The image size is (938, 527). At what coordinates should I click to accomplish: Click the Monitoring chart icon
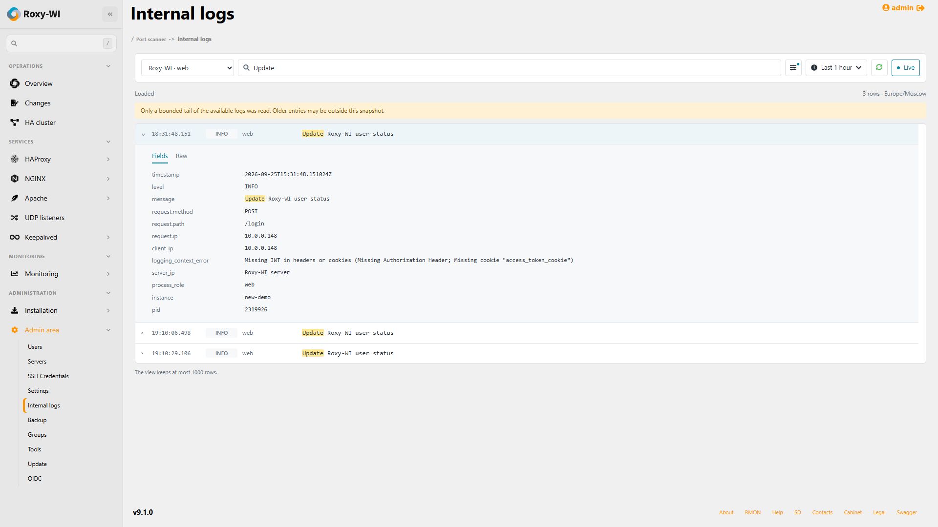click(15, 274)
